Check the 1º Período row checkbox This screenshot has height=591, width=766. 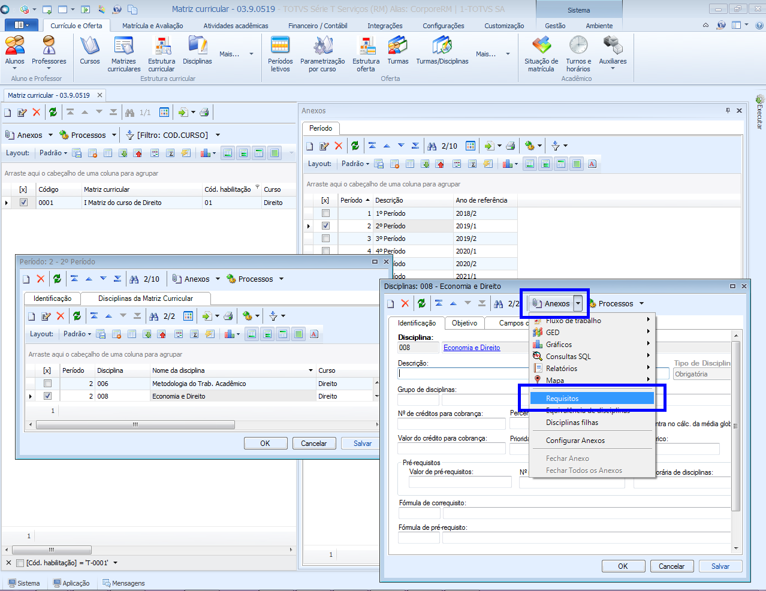click(325, 213)
